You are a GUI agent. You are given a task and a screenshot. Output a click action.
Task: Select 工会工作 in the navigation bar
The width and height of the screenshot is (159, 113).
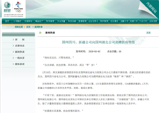(x=143, y=21)
